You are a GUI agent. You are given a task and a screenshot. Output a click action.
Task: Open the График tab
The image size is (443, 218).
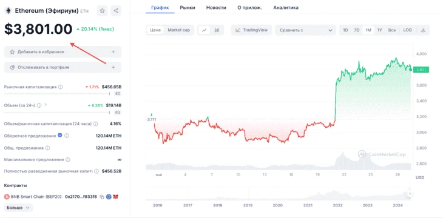click(160, 8)
